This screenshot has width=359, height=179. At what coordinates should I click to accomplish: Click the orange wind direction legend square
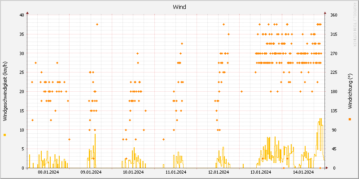click(350, 119)
